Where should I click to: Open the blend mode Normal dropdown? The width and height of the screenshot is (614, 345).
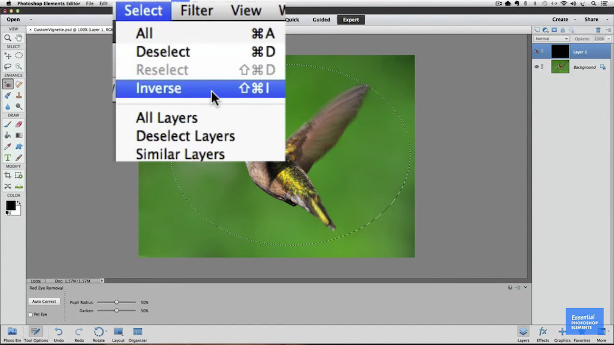click(x=551, y=39)
